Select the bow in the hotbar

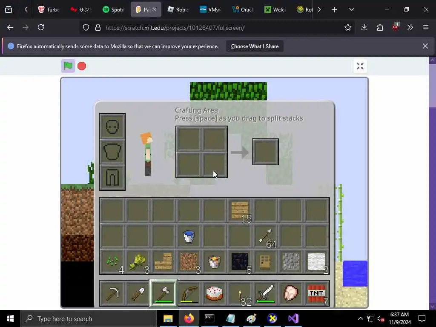click(189, 294)
